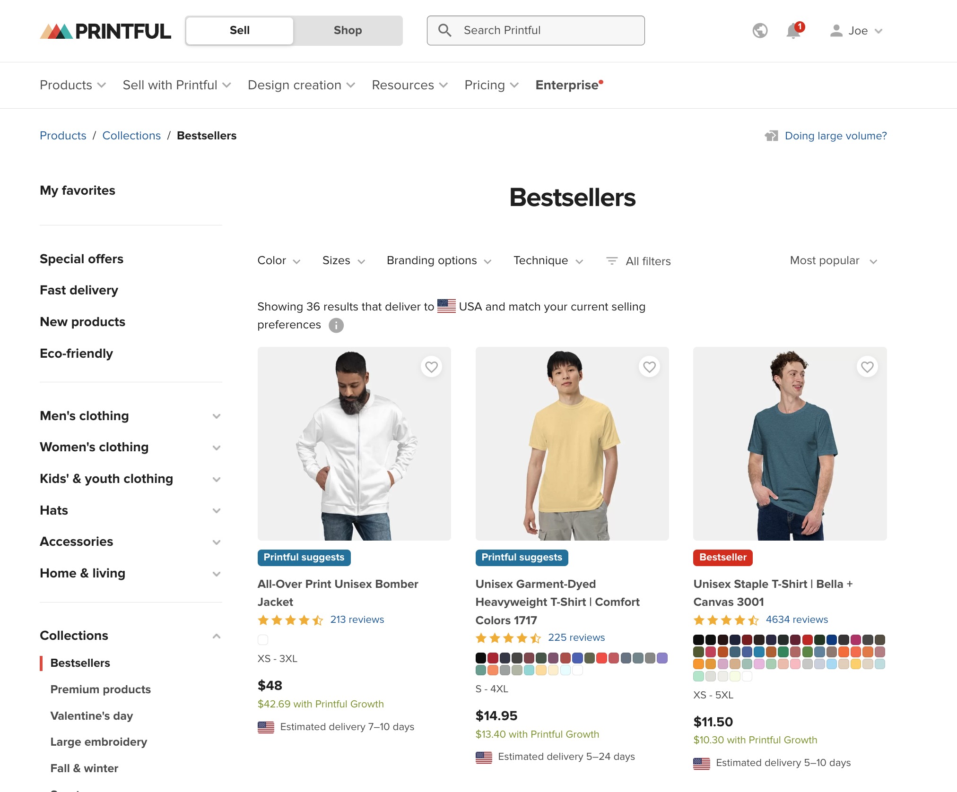Favorite the All-Over Print Unisex Bomber Jacket

431,367
